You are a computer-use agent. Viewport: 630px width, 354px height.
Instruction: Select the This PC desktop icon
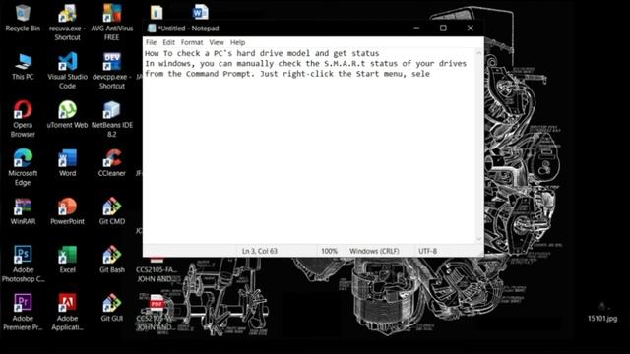point(23,67)
